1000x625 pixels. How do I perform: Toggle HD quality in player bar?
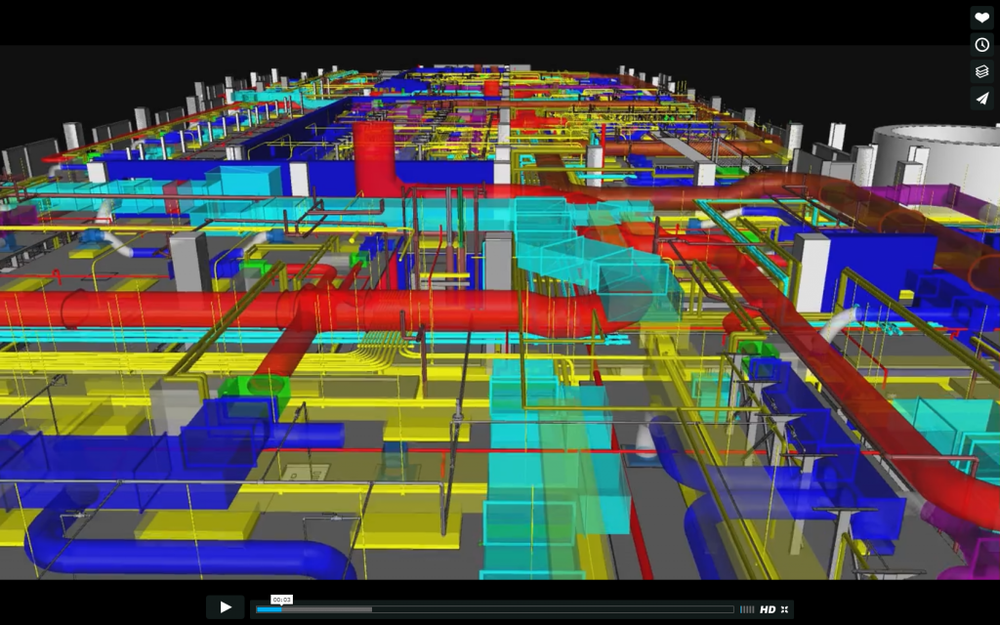click(x=768, y=609)
